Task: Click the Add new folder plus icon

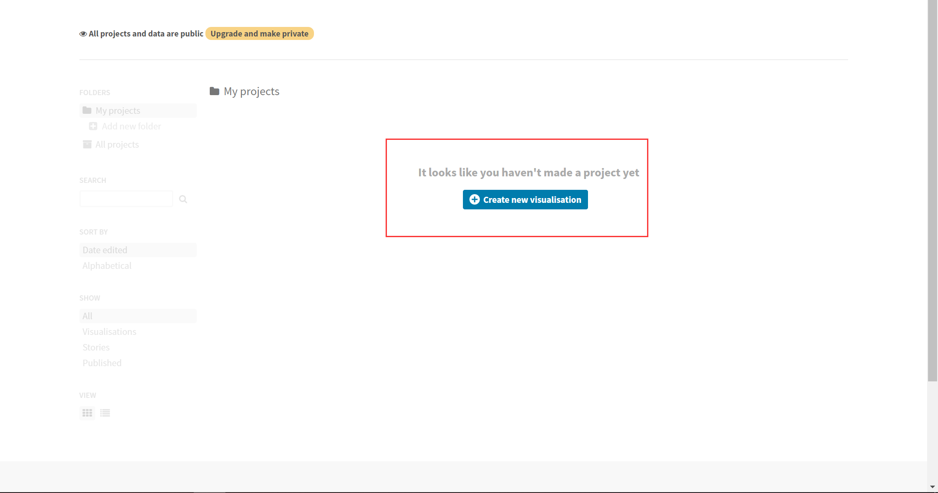Action: [93, 126]
